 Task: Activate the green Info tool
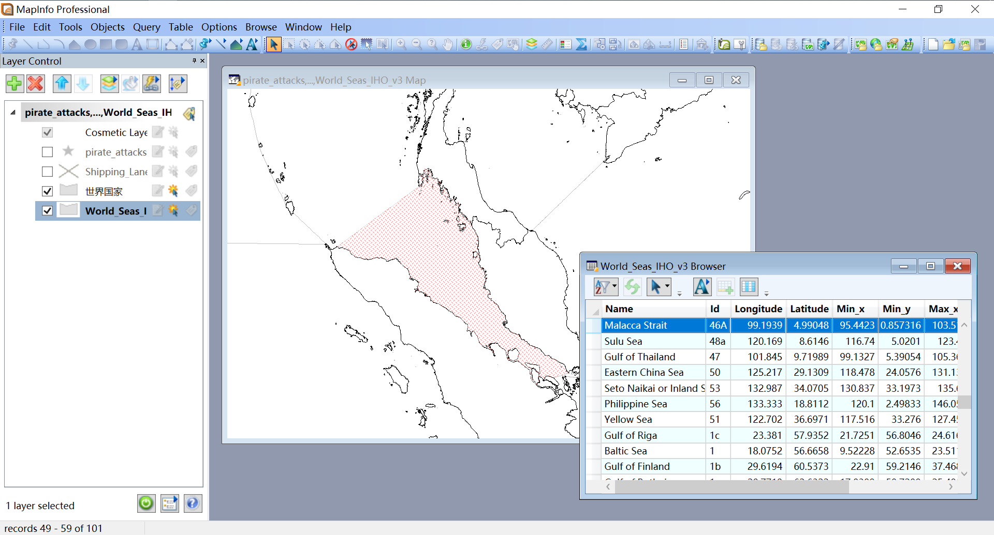click(x=466, y=44)
